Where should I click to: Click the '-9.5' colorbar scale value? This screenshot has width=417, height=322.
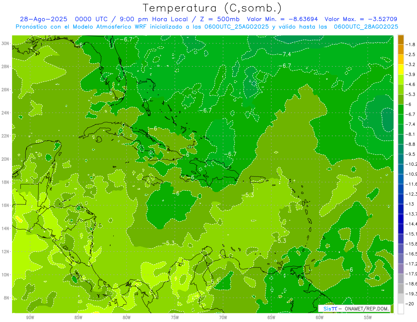coord(410,154)
